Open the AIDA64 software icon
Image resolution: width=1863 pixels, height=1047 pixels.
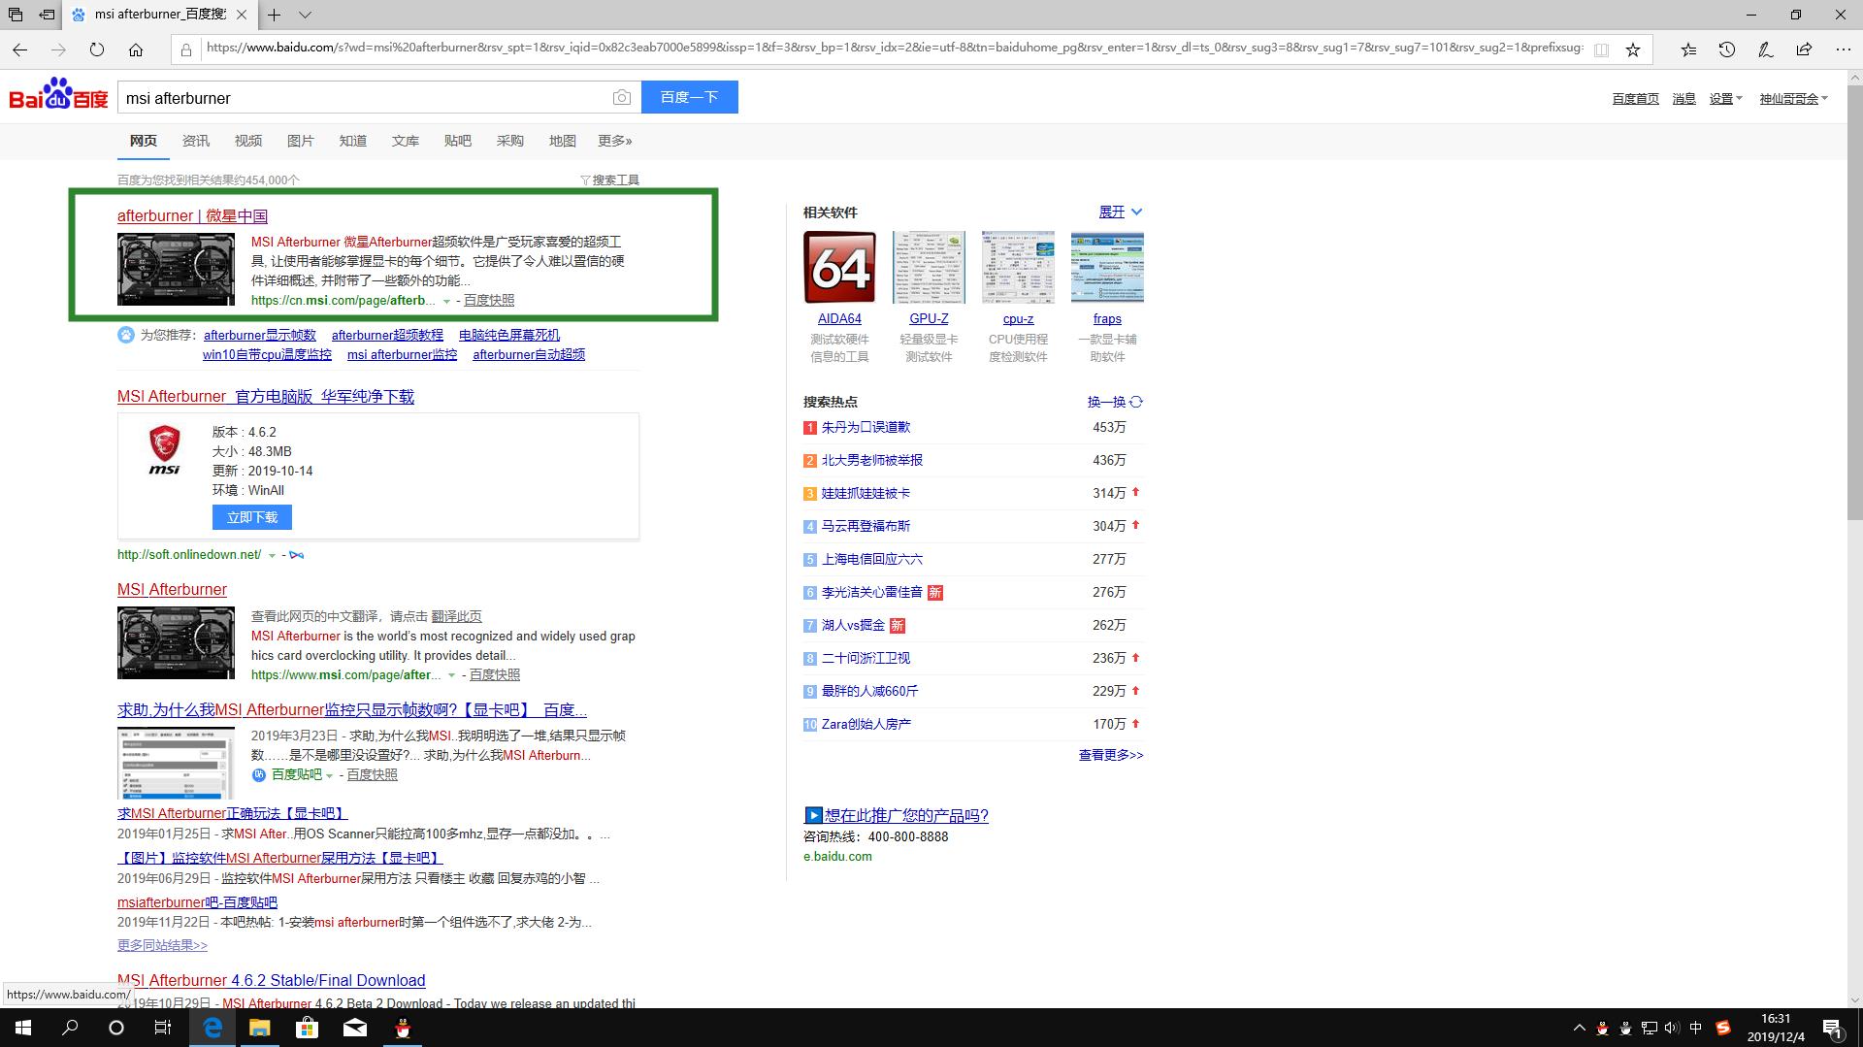point(839,267)
